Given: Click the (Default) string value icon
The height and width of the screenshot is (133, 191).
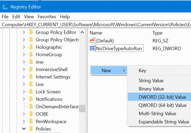Looking at the screenshot, I should [92, 41].
